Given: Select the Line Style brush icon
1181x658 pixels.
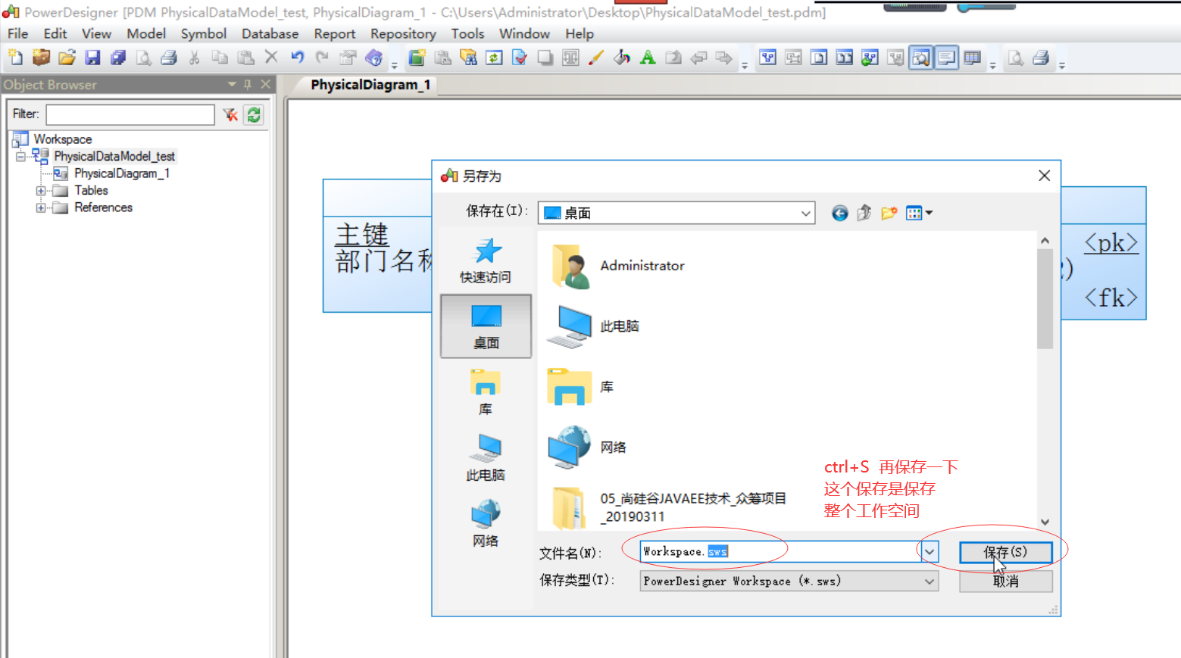Looking at the screenshot, I should pos(596,58).
